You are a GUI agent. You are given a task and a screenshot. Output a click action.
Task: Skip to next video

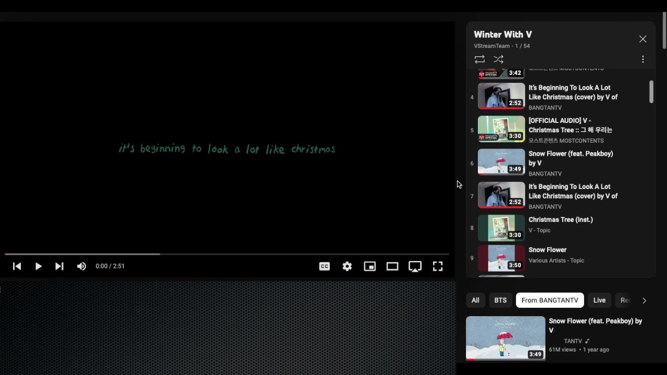tap(59, 266)
